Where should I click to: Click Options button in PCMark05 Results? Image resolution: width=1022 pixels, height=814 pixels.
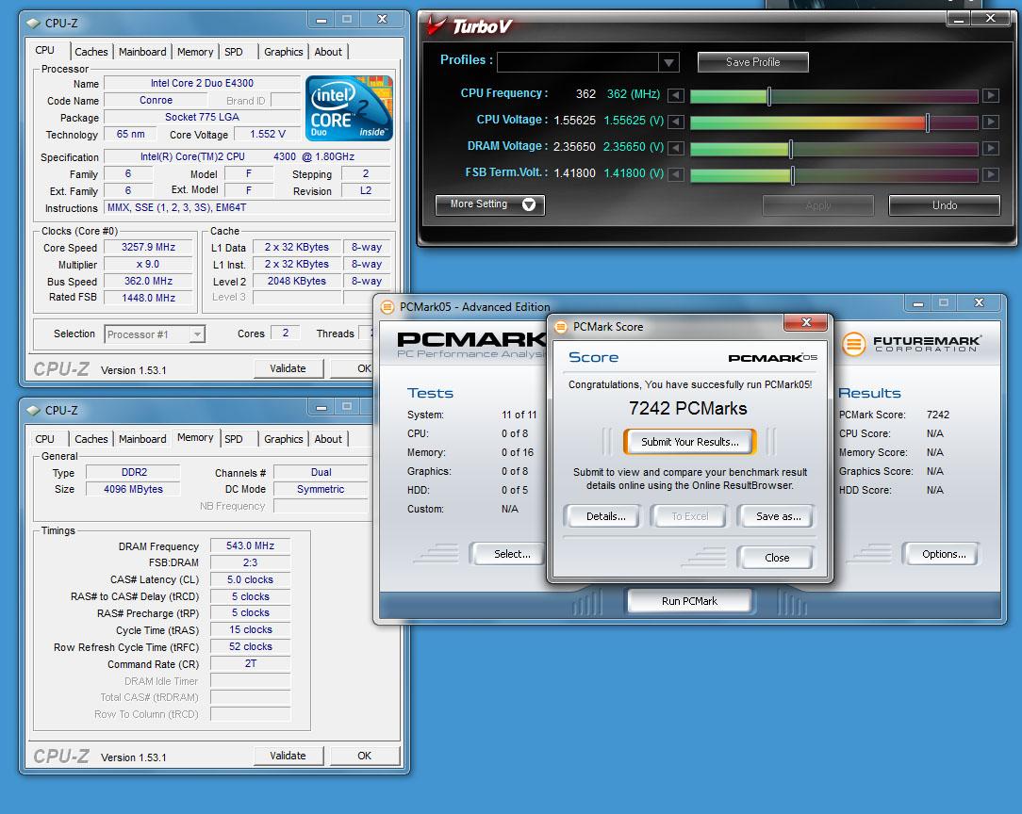pyautogui.click(x=943, y=554)
